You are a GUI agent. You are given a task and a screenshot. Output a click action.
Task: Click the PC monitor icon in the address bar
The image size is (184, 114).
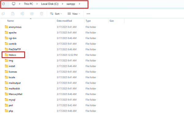pos(13,4)
